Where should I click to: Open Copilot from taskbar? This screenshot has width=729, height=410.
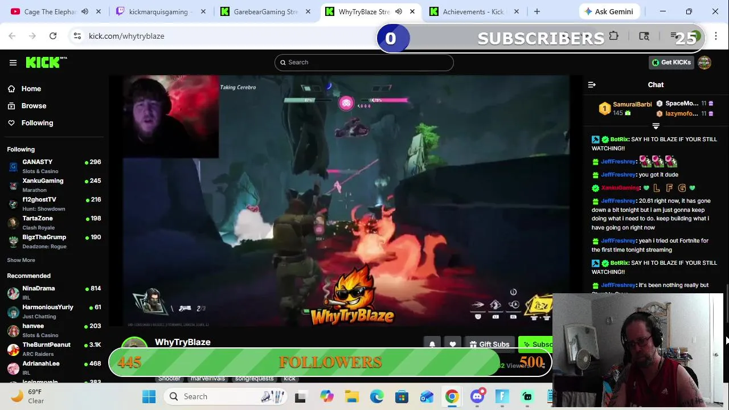(x=326, y=396)
